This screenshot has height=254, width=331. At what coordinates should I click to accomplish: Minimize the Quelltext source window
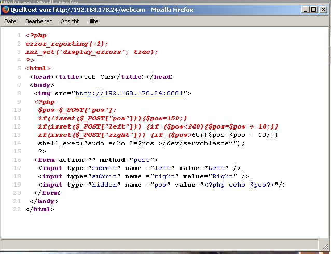point(305,9)
